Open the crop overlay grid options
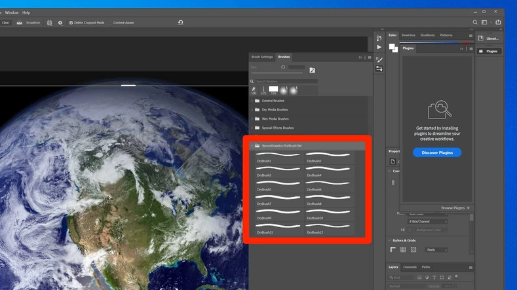 click(x=49, y=23)
